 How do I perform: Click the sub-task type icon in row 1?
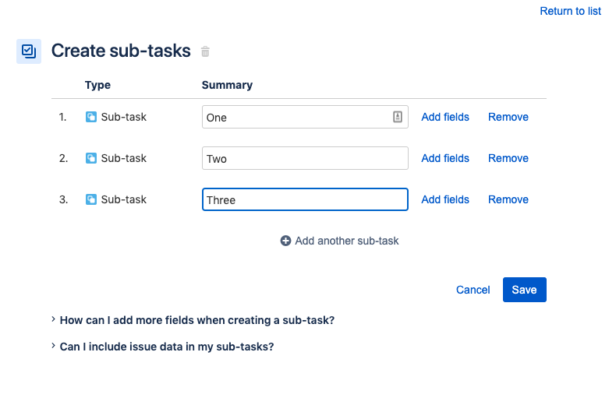point(91,117)
